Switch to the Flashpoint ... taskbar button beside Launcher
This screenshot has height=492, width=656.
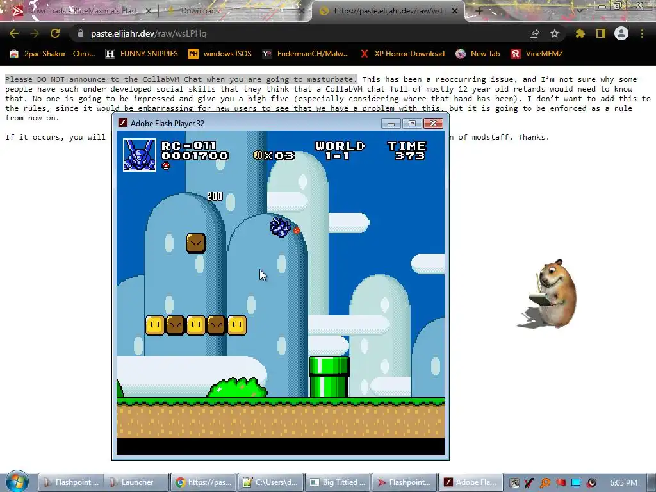[71, 482]
